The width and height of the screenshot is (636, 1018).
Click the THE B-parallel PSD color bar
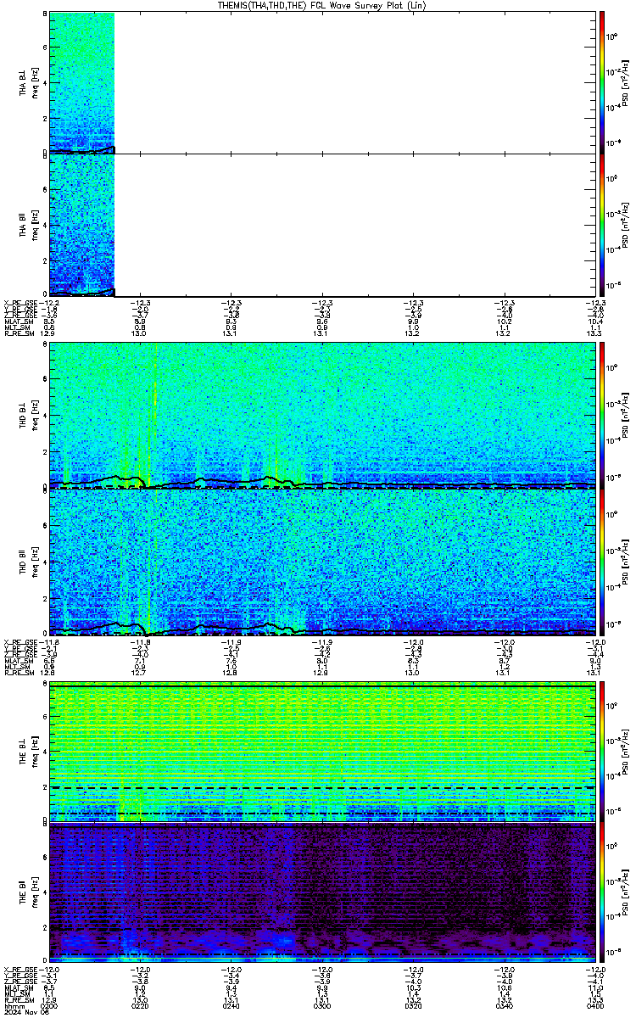point(602,894)
